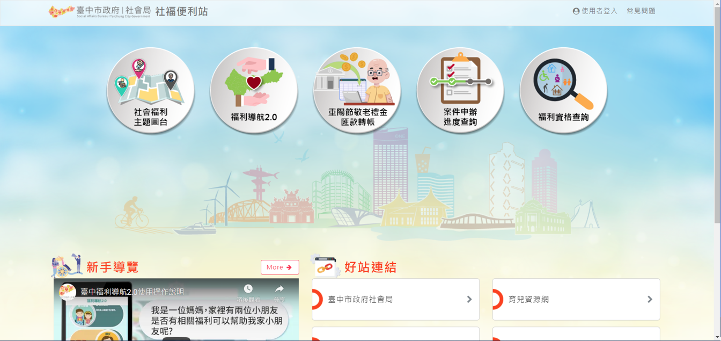Screen dimensions: 721x341
Task: Open 重陽節敬老禮金匯款轉帳 service icon
Action: [x=357, y=90]
